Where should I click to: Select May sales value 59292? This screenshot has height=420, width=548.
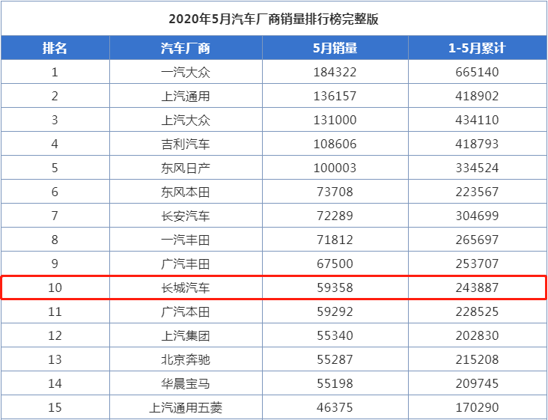point(335,311)
